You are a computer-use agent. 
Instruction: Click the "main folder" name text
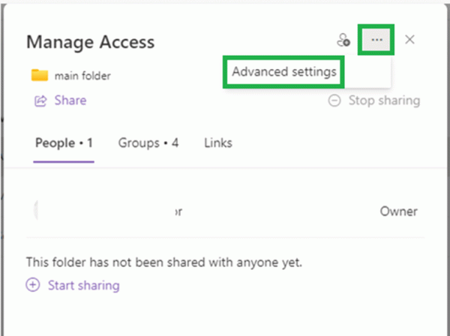[84, 75]
